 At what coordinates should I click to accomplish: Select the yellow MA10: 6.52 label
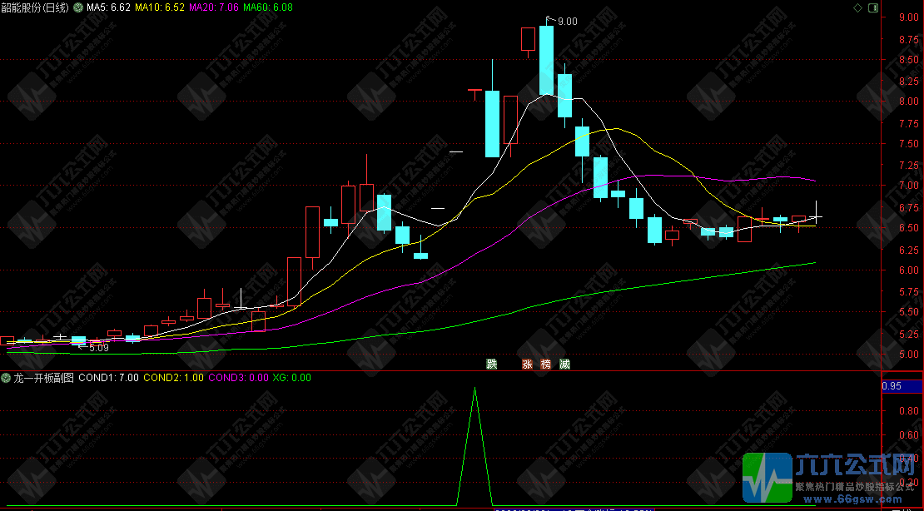click(160, 7)
